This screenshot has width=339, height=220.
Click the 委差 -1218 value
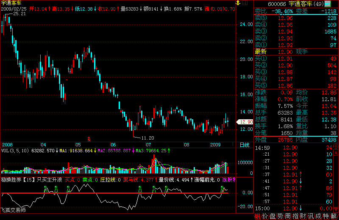(329, 11)
